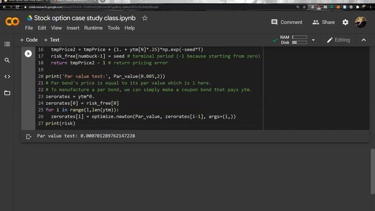Image resolution: width=375 pixels, height=211 pixels.
Task: Click the browser address bar URL
Action: tap(93, 7)
